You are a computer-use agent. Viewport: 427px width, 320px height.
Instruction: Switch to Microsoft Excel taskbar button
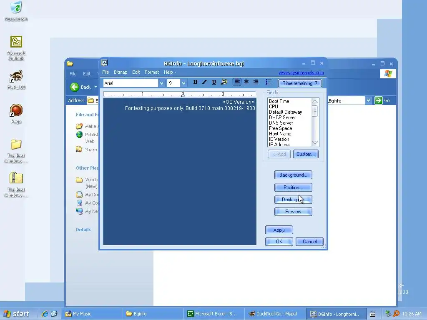214,314
